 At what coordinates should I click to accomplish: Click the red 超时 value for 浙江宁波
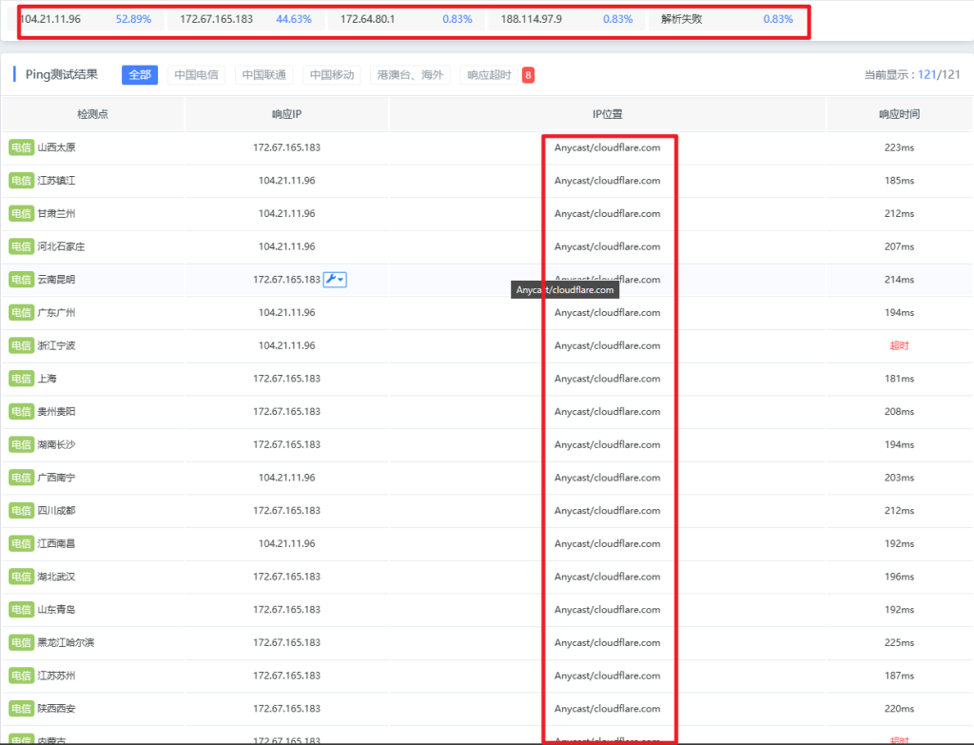pos(899,345)
